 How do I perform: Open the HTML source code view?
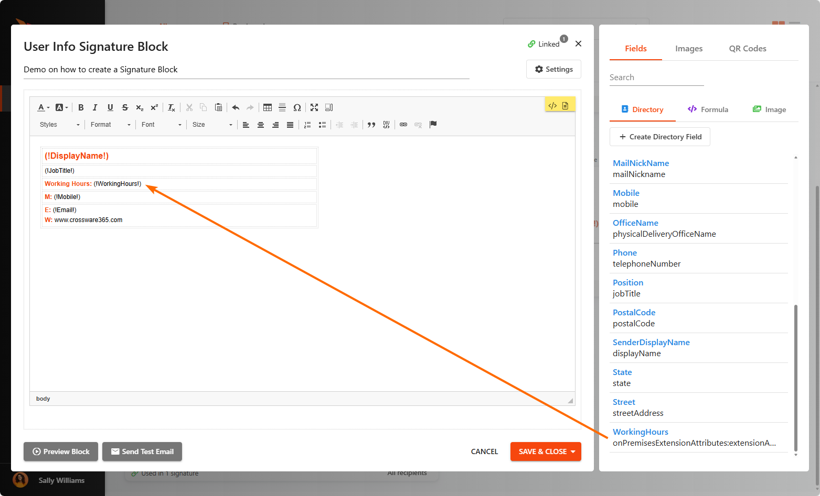tap(552, 106)
